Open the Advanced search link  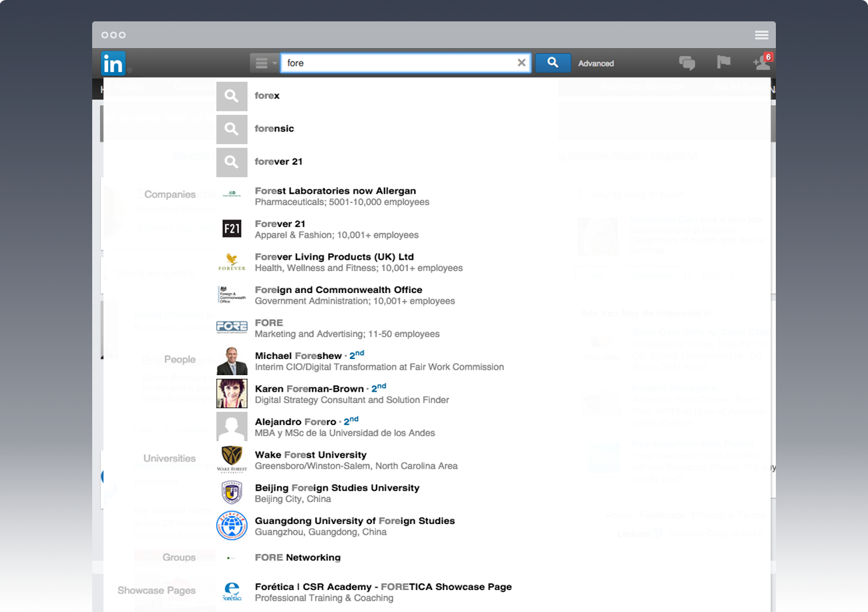[x=596, y=63]
